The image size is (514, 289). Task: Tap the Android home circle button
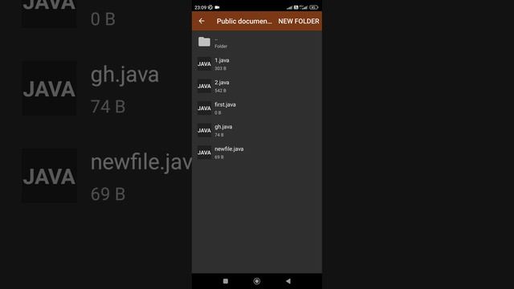pyautogui.click(x=257, y=281)
